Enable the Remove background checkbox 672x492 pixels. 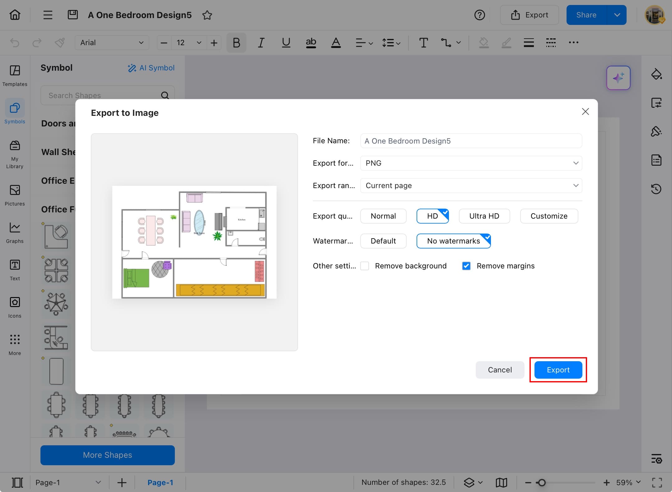point(365,266)
